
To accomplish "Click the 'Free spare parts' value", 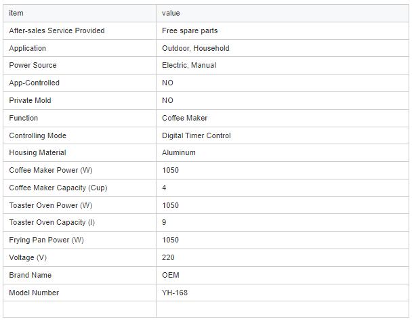I will pyautogui.click(x=190, y=30).
